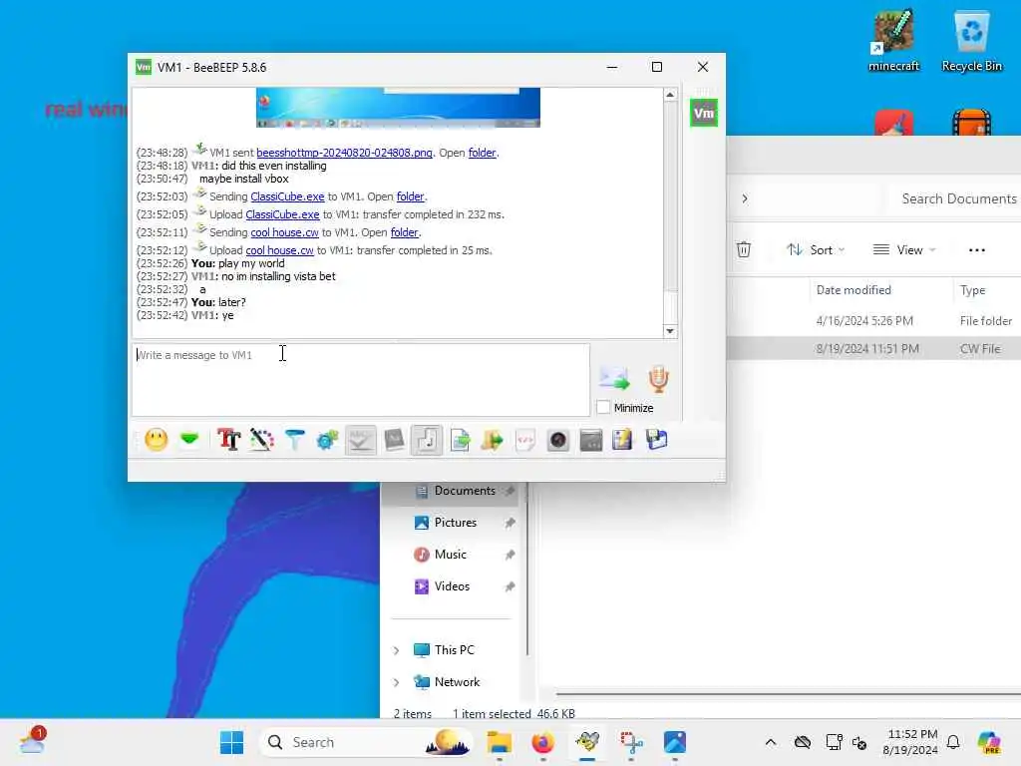Click Date modified column header
Screen dimensions: 1021x766
(x=853, y=290)
